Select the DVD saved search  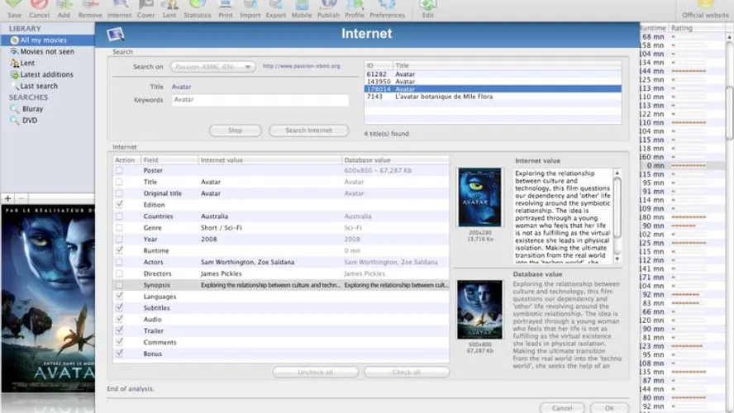click(47, 121)
